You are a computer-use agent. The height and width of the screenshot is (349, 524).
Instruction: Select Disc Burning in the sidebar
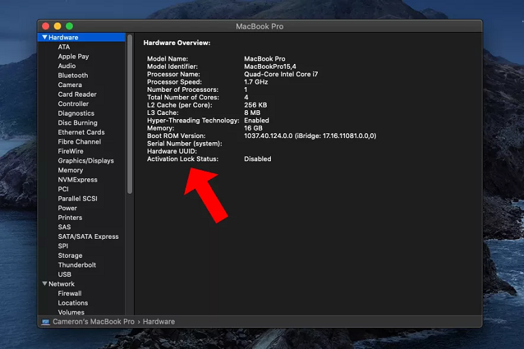point(78,122)
